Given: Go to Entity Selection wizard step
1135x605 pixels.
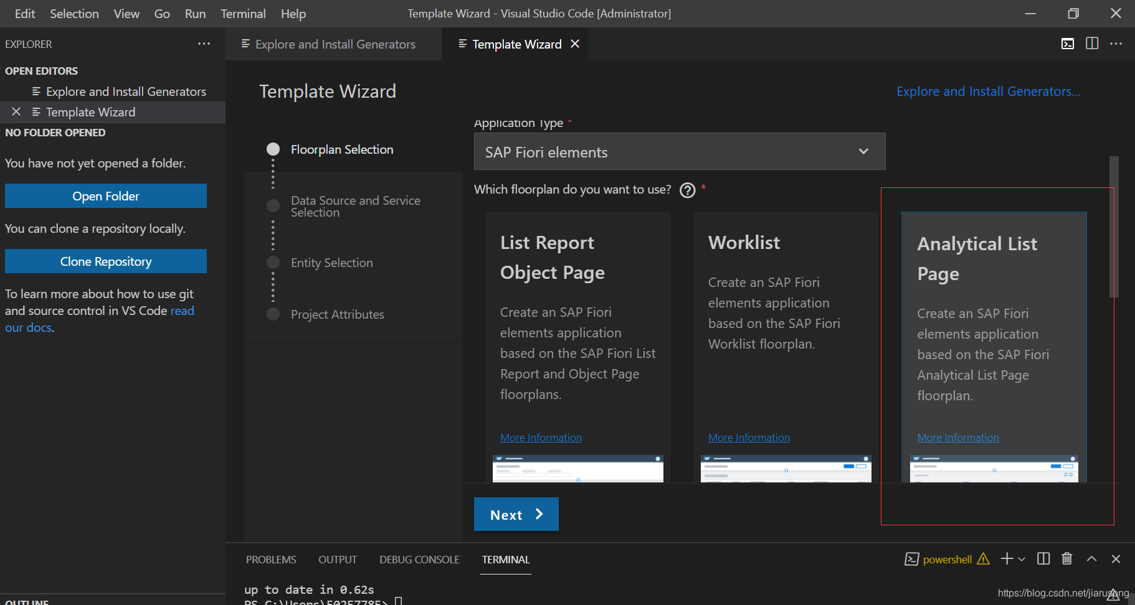Looking at the screenshot, I should click(x=331, y=263).
